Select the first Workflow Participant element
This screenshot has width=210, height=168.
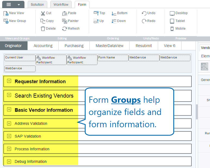tap(51, 60)
